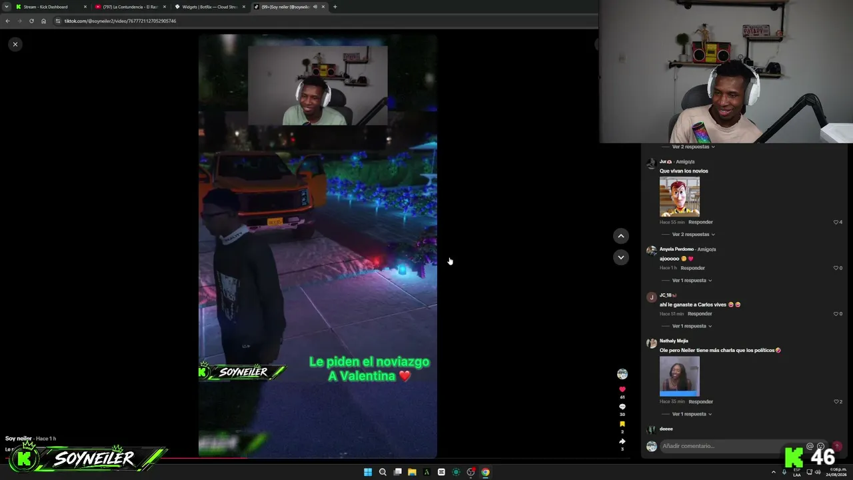Open comments via the speech bubble icon
Screen dimensions: 853x480
pyautogui.click(x=622, y=407)
